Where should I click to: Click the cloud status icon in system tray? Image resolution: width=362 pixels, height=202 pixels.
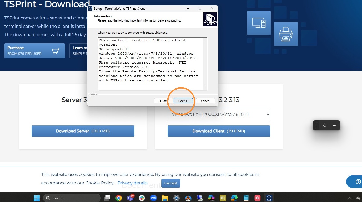coord(358,198)
